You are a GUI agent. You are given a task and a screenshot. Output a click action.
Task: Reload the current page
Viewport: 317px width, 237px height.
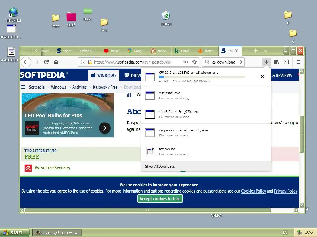point(46,62)
